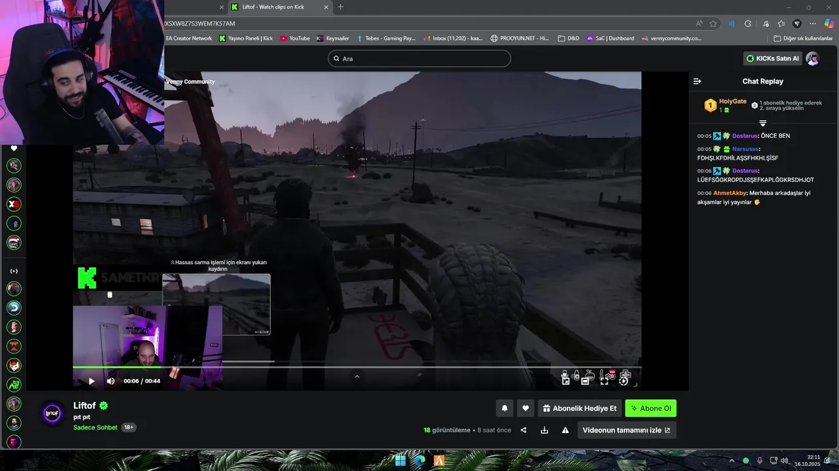
Task: Click the following heart sidebar icon
Action: tap(14, 148)
